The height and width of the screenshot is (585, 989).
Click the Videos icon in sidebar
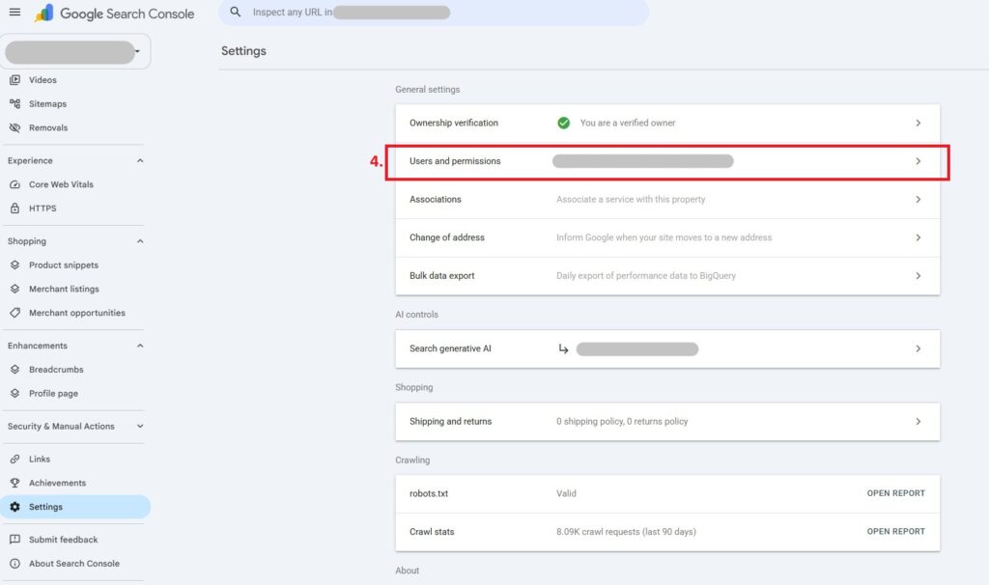tap(15, 80)
